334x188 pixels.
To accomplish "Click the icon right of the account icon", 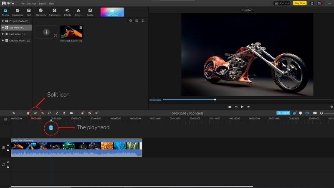I will pos(319,3).
